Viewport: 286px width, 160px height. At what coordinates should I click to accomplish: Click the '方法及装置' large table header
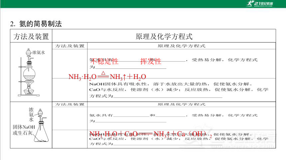coord(31,36)
